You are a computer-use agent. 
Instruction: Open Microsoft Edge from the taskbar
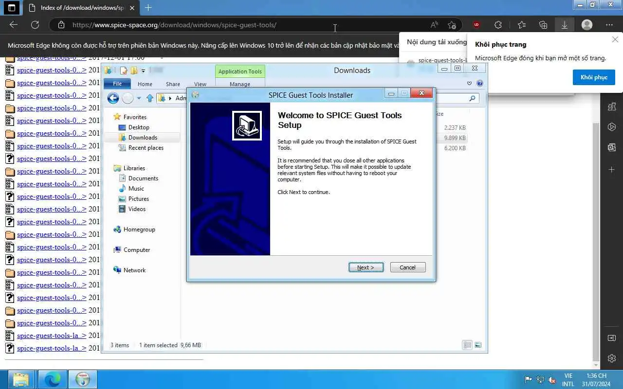tap(52, 379)
